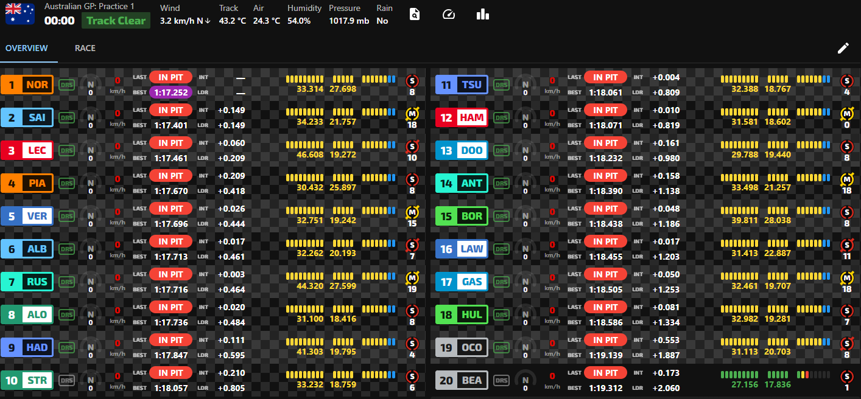Click humidity value 54.0%

[299, 21]
